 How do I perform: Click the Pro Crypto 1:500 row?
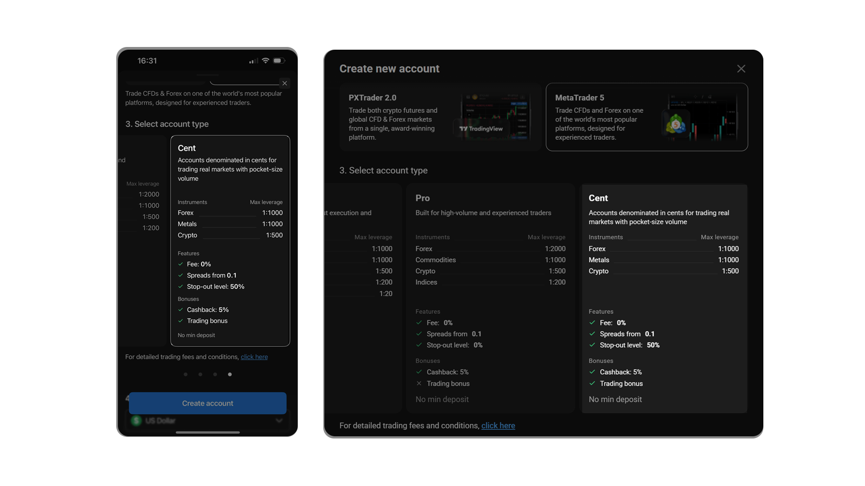[x=490, y=271]
